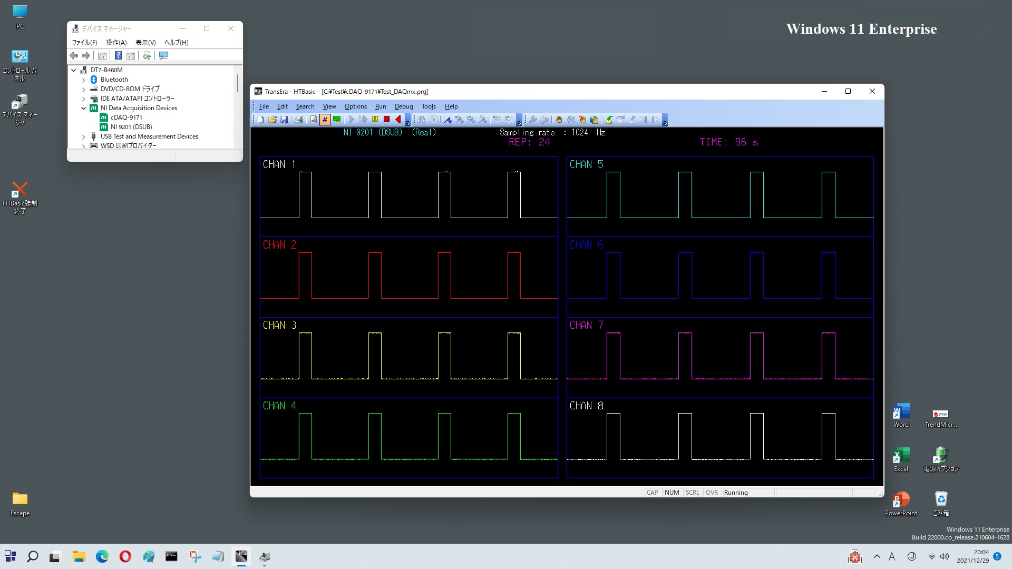Click the update driver gear icon
1012x569 pixels.
[147, 55]
